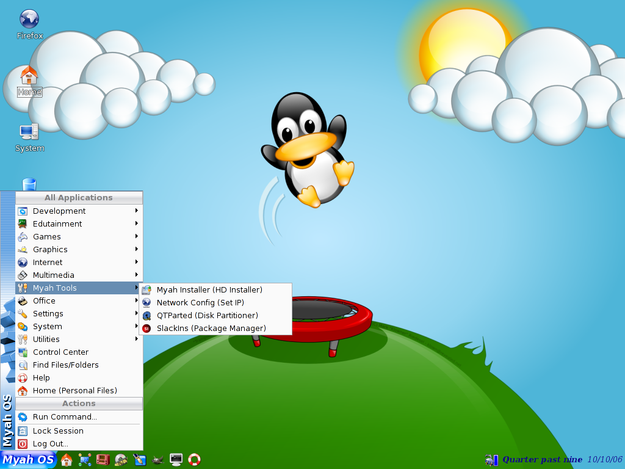Expand the Office submenu
625x469 pixels.
[79, 300]
